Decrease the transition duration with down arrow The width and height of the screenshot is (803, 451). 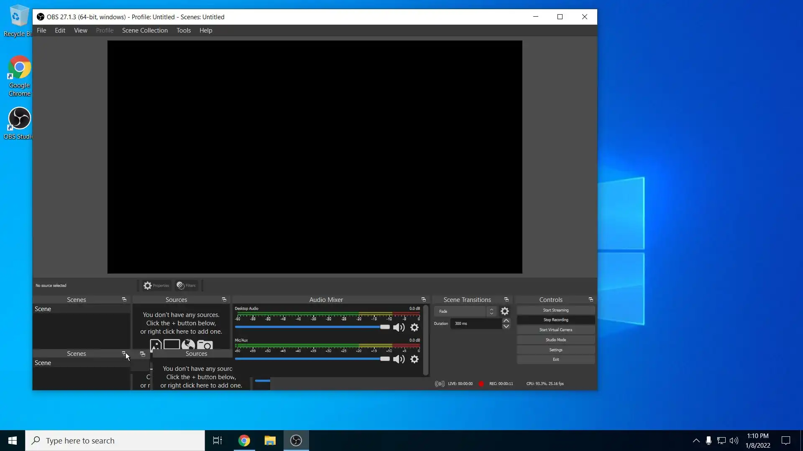pos(506,327)
